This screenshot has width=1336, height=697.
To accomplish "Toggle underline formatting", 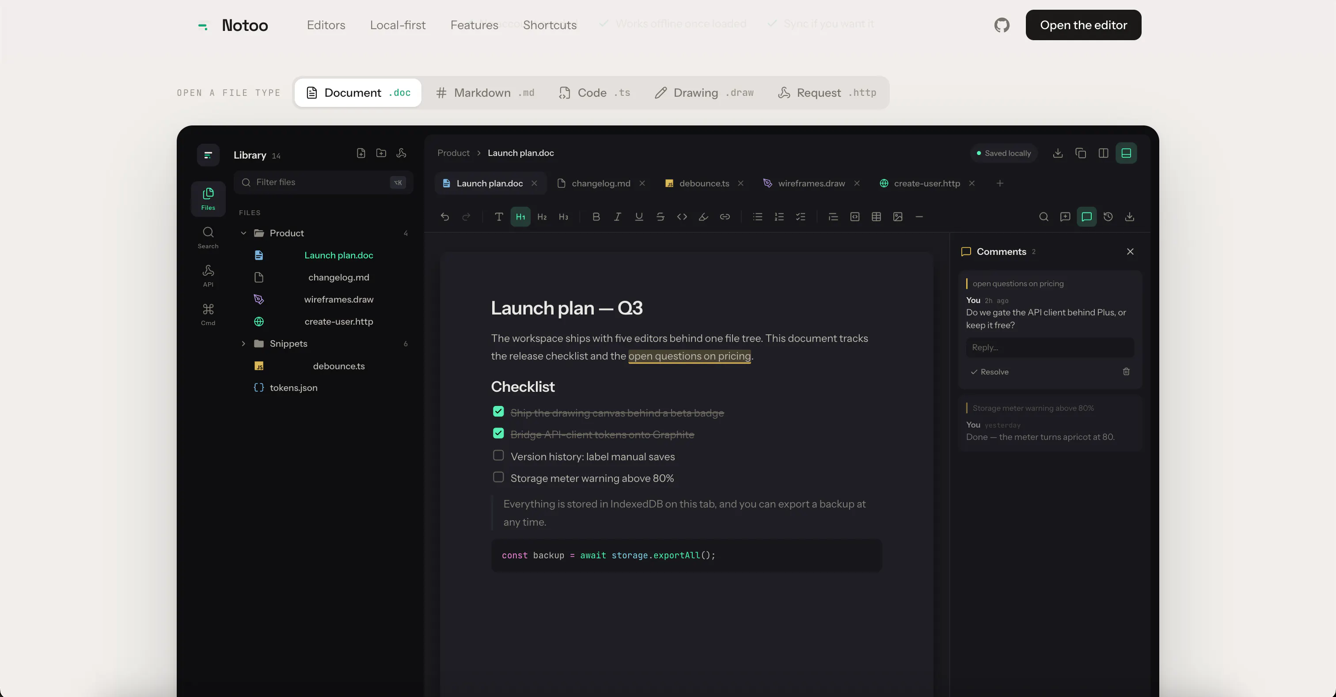I will [639, 217].
